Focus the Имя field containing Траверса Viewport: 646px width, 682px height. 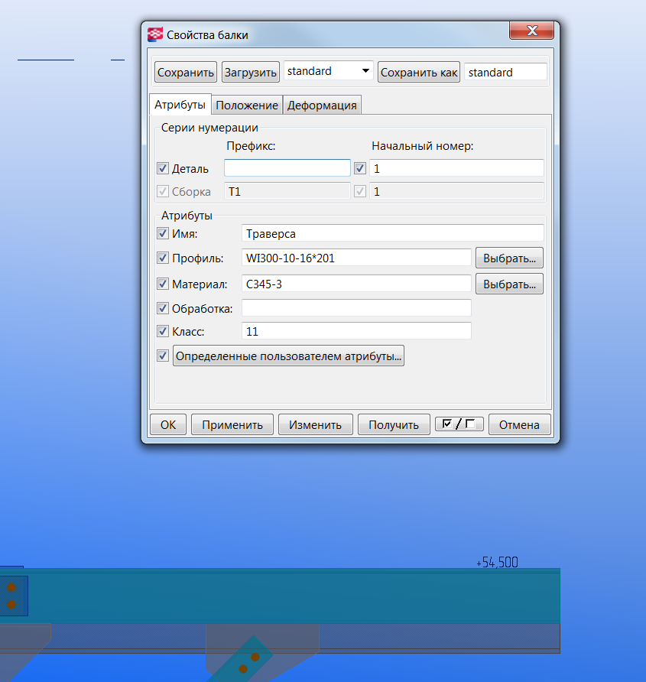coord(392,233)
